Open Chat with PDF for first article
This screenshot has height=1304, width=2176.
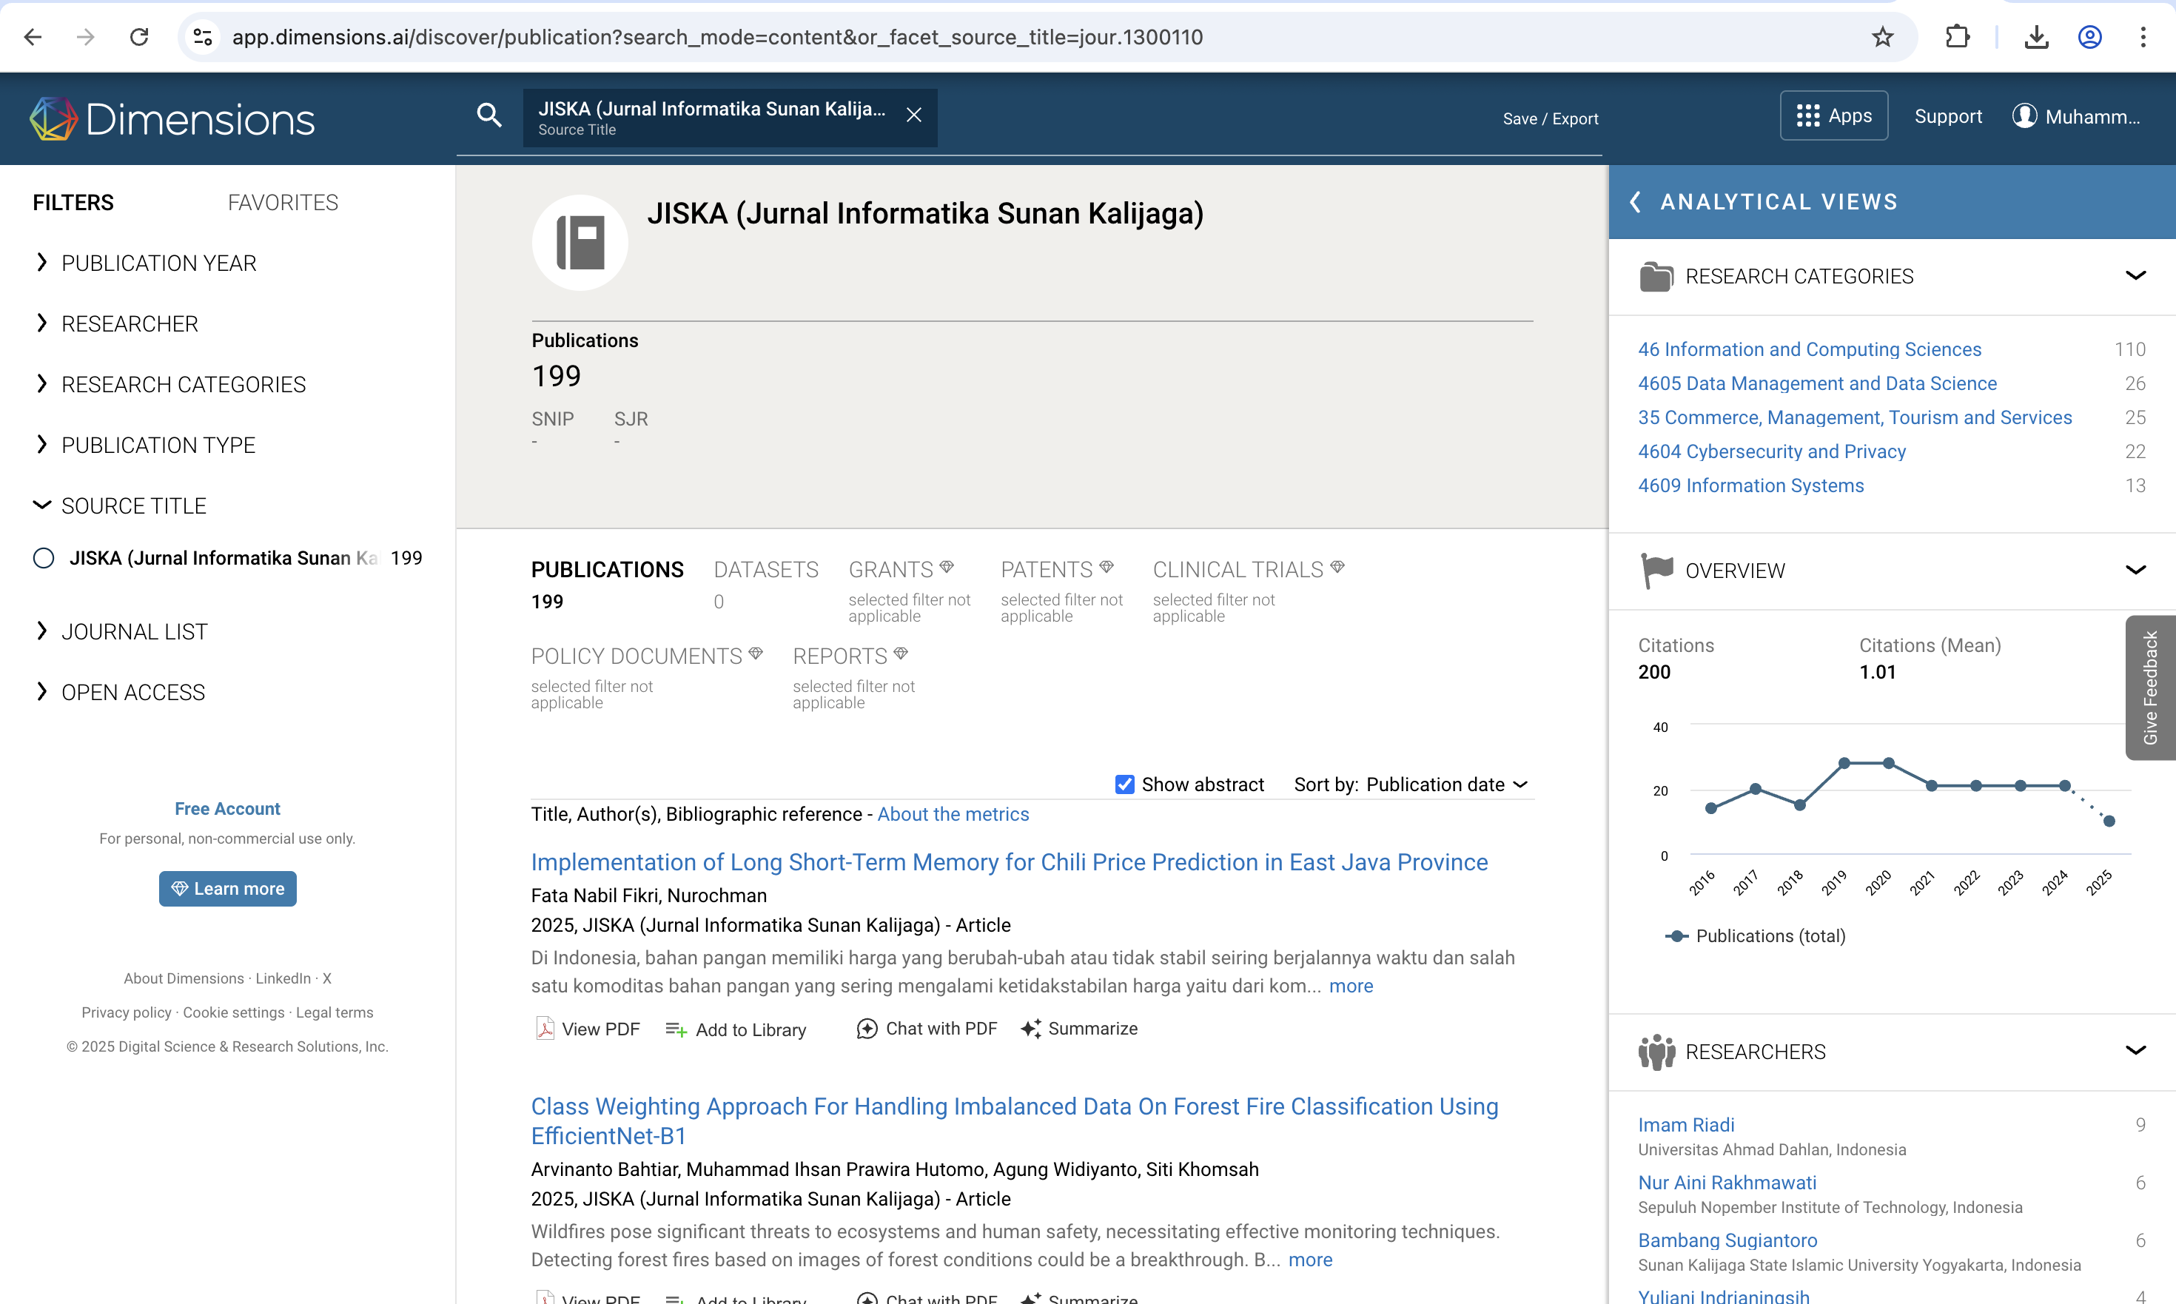[x=927, y=1028]
